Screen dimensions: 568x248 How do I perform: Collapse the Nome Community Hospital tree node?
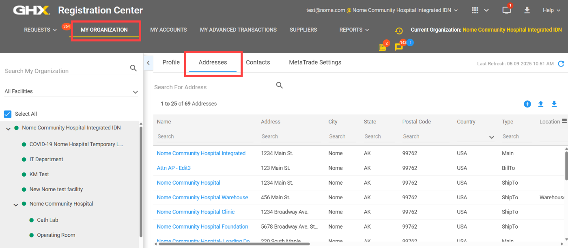(15, 204)
